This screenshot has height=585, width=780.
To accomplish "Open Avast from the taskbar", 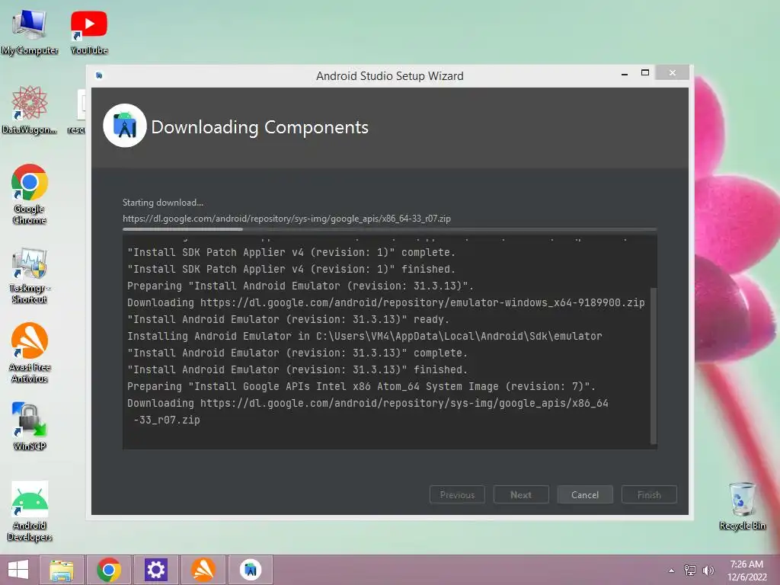I will [203, 570].
